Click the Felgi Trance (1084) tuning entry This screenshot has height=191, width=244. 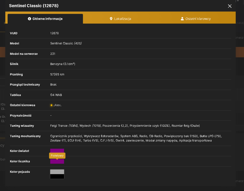[64, 126]
